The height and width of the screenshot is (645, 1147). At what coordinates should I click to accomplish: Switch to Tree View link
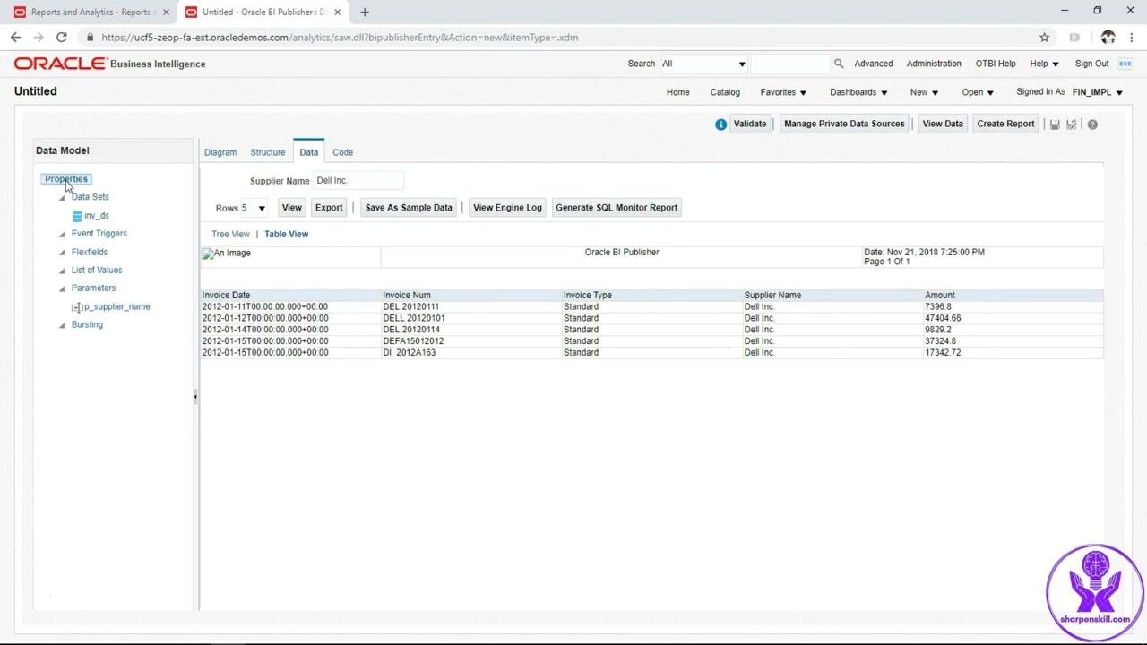[230, 235]
